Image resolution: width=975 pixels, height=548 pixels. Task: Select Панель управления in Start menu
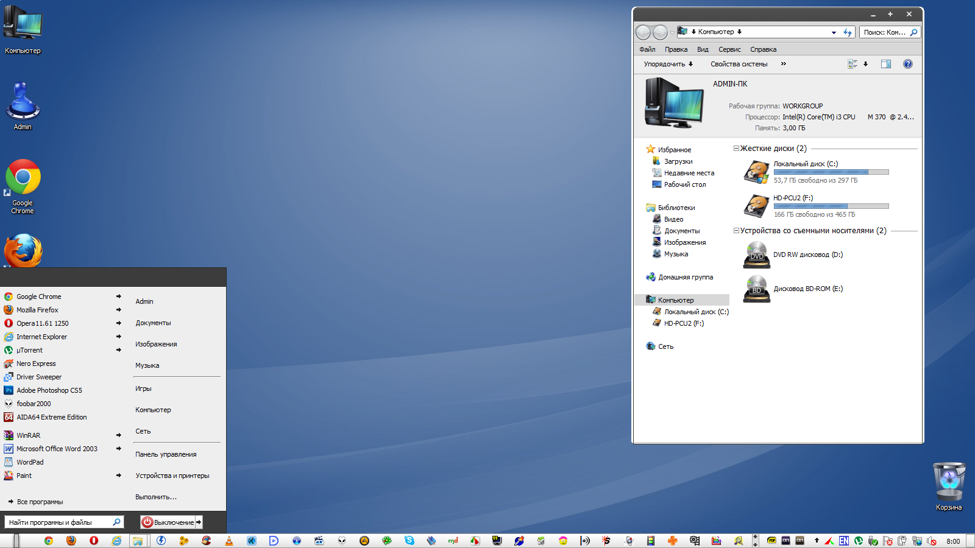tap(166, 454)
